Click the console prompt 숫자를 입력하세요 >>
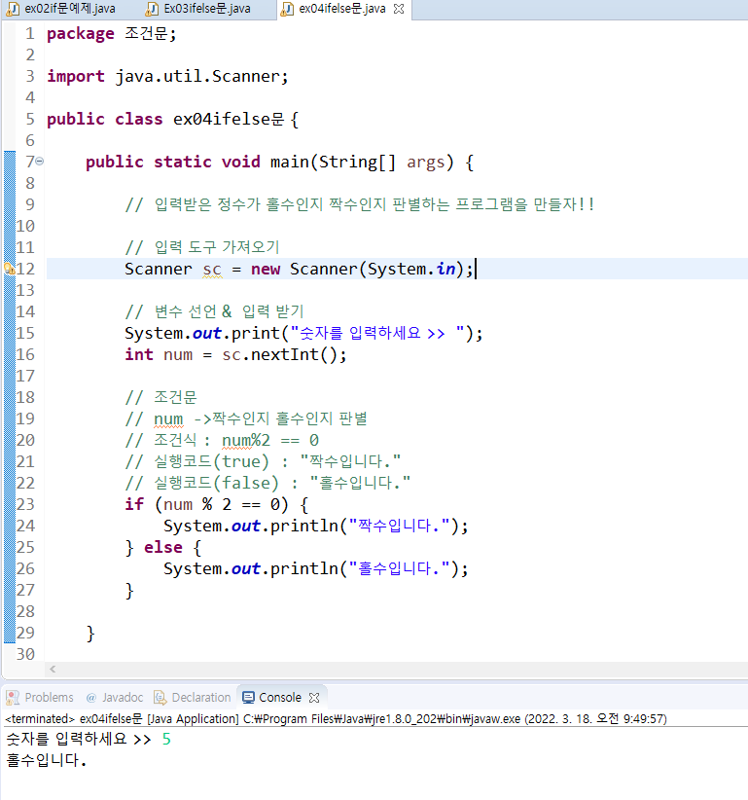Viewport: 748px width, 800px height. pyautogui.click(x=79, y=739)
